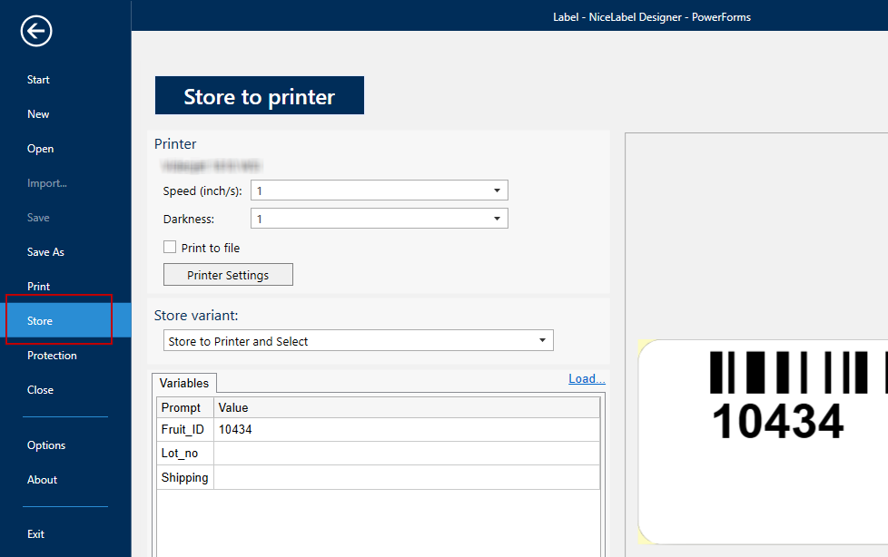Click the Store to printer heading

(x=260, y=95)
